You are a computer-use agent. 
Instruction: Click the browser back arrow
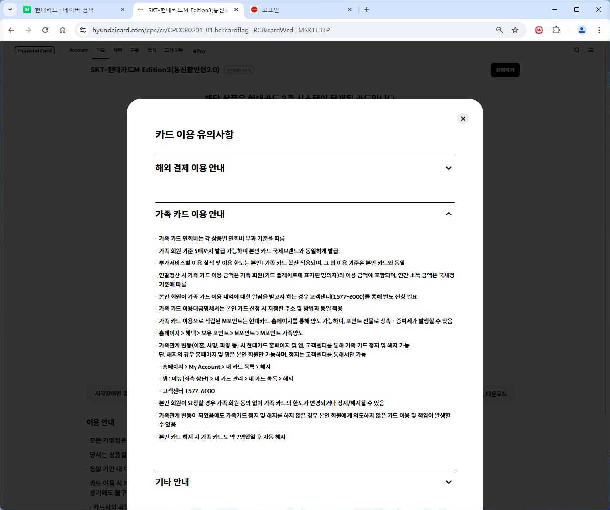(11, 30)
